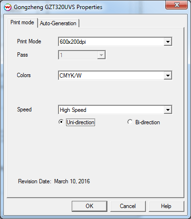
Task: Click the Gongzheng app icon in title bar
Action: pyautogui.click(x=8, y=7)
